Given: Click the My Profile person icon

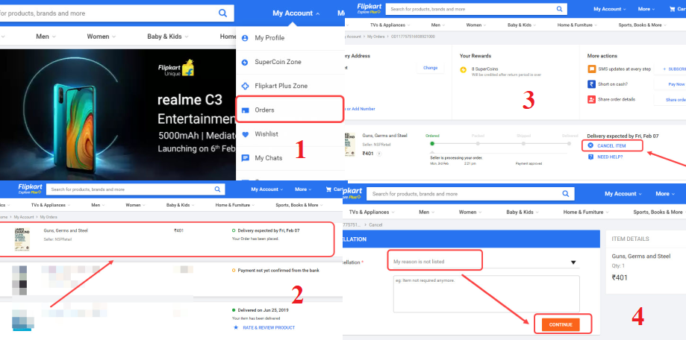Looking at the screenshot, I should [246, 38].
